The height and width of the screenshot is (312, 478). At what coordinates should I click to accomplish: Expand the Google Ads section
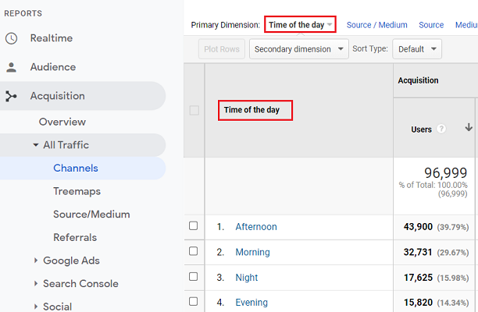(36, 261)
